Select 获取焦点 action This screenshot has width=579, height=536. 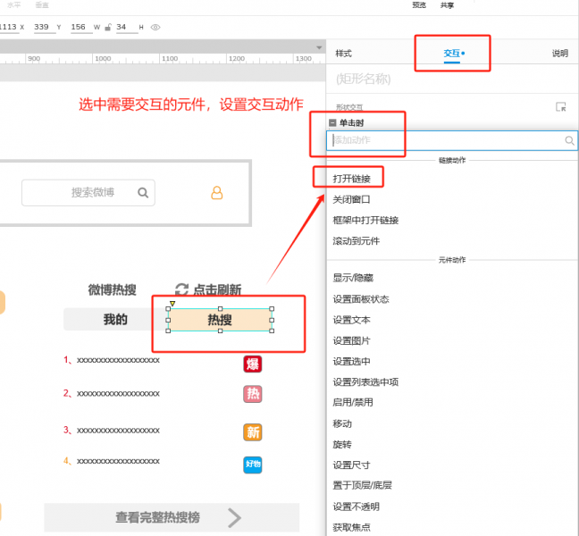tap(351, 527)
